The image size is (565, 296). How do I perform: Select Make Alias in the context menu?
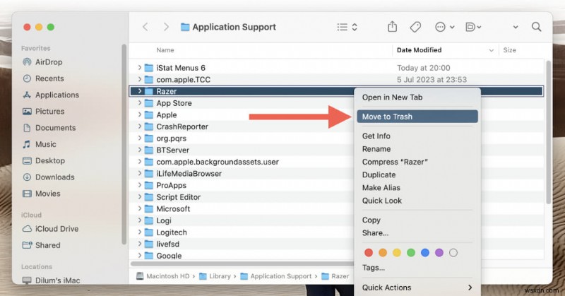pyautogui.click(x=417, y=188)
